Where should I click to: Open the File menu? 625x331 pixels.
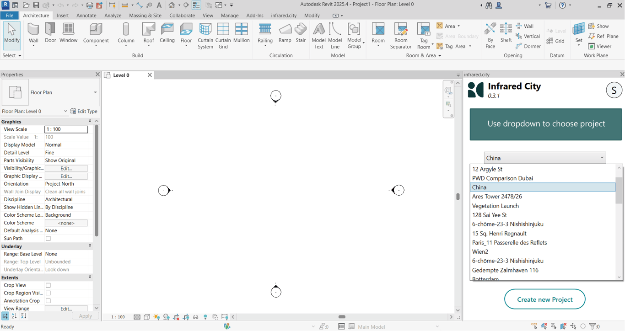click(9, 16)
